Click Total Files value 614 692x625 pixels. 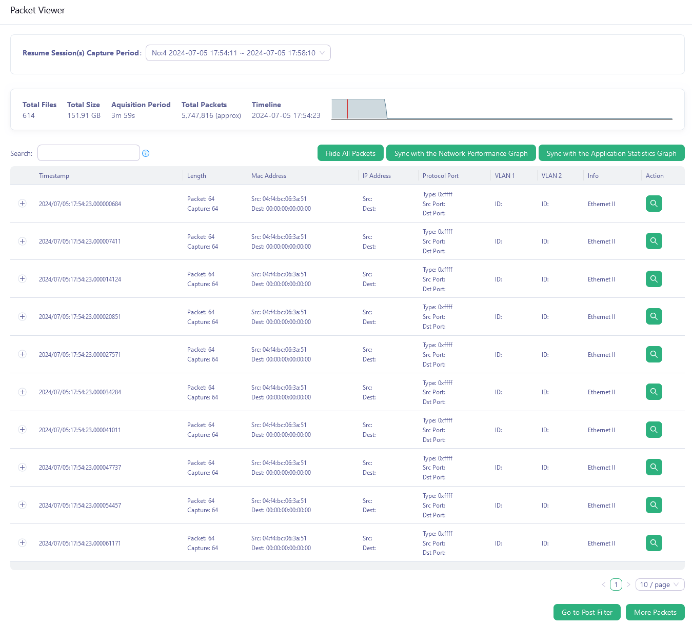point(29,115)
